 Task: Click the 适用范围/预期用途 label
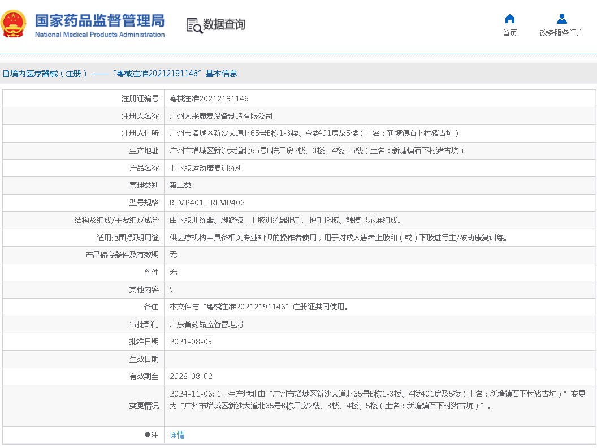pyautogui.click(x=127, y=238)
